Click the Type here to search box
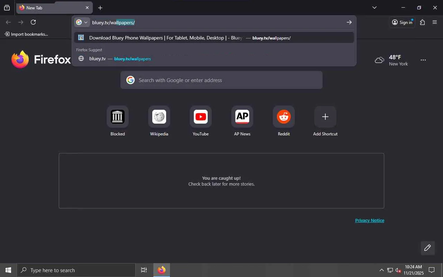443x277 pixels. (x=76, y=270)
